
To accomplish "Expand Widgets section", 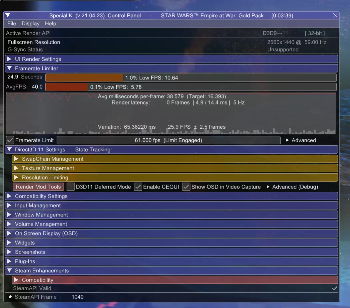I will point(172,243).
